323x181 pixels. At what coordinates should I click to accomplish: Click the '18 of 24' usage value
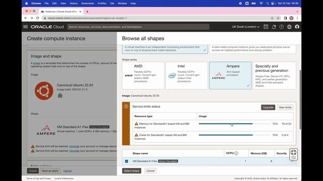pyautogui.click(x=286, y=124)
